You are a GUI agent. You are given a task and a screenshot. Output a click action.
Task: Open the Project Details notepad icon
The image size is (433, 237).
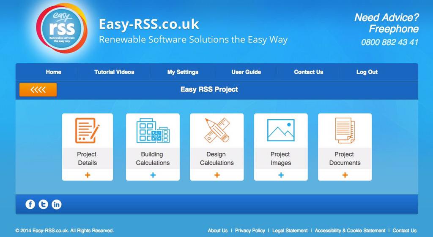87,130
